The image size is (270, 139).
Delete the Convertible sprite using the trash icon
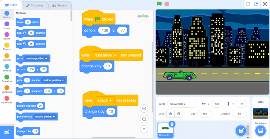coord(172,124)
